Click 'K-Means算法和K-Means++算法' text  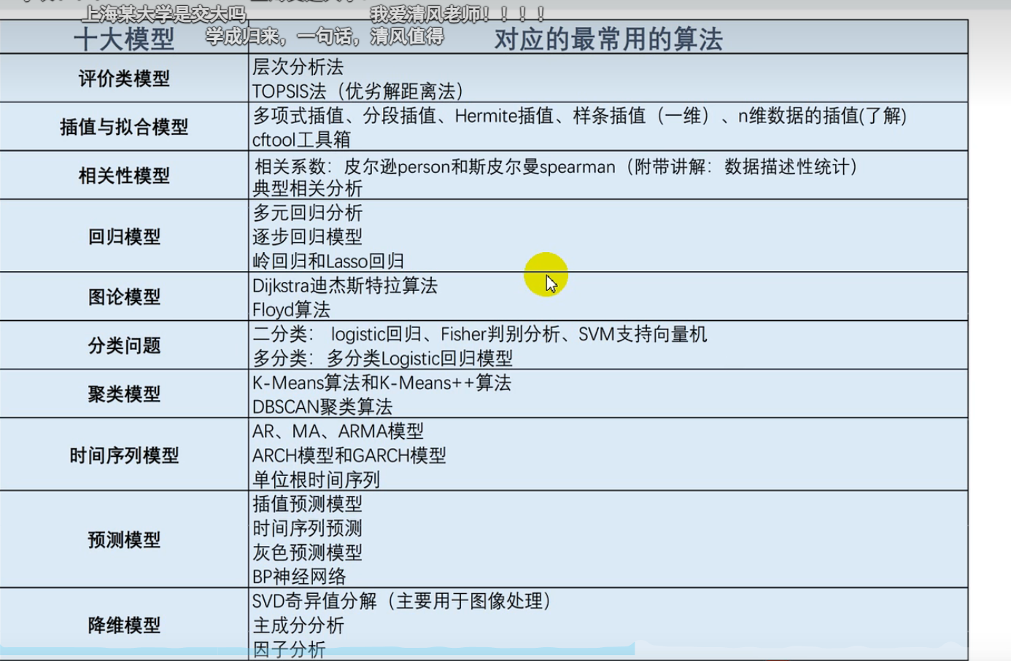pos(381,383)
